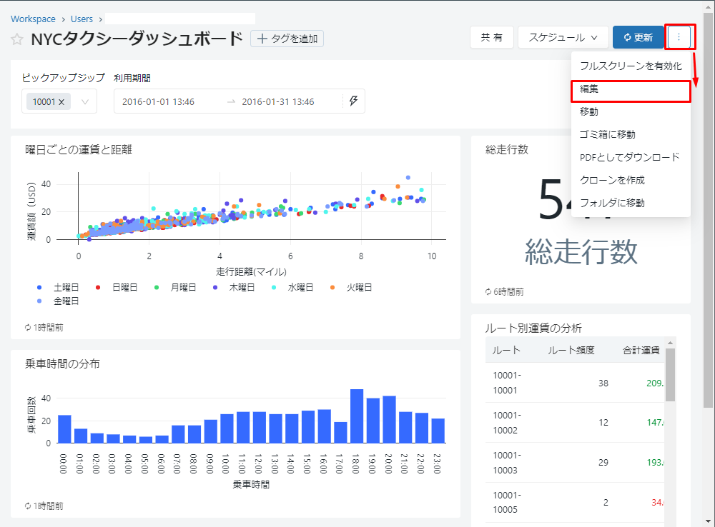715x527 pixels.
Task: Click the 共有 button
Action: click(x=491, y=37)
